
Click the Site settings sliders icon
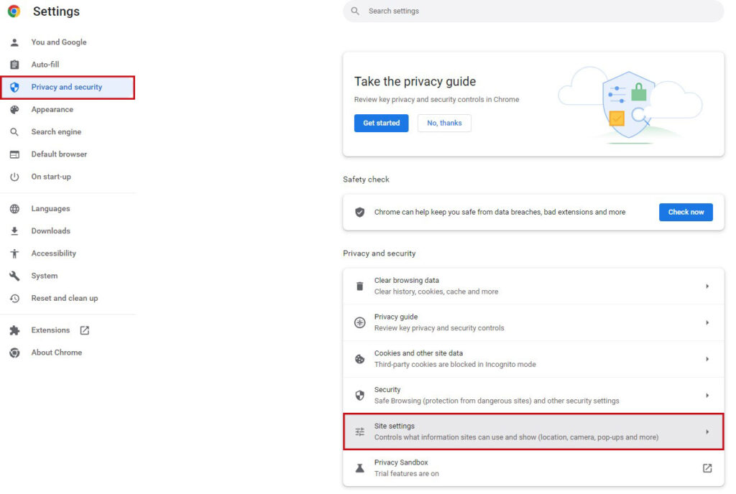point(360,432)
